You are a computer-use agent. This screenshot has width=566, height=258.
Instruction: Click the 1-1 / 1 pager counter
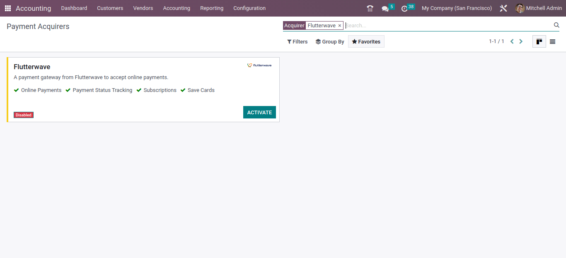pos(496,41)
